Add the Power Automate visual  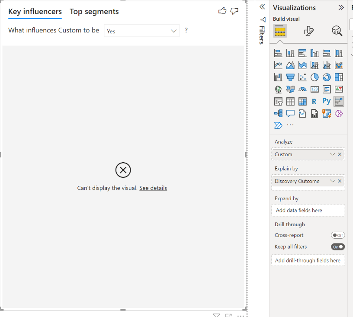(x=278, y=125)
